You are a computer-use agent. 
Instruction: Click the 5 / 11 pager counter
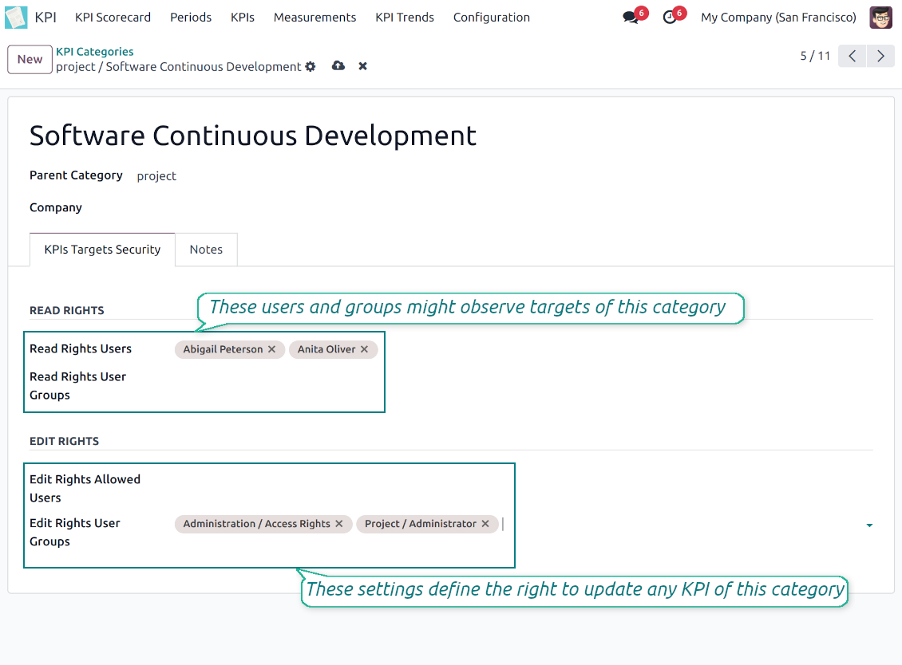pos(815,56)
